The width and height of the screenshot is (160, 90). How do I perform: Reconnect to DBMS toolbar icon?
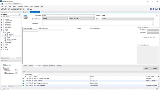(x=31, y=9)
